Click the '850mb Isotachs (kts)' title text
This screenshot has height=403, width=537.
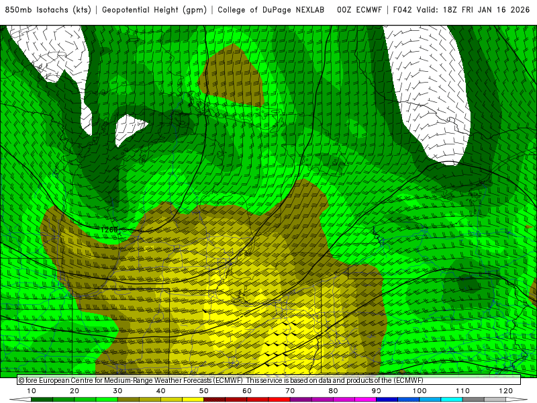coord(48,10)
